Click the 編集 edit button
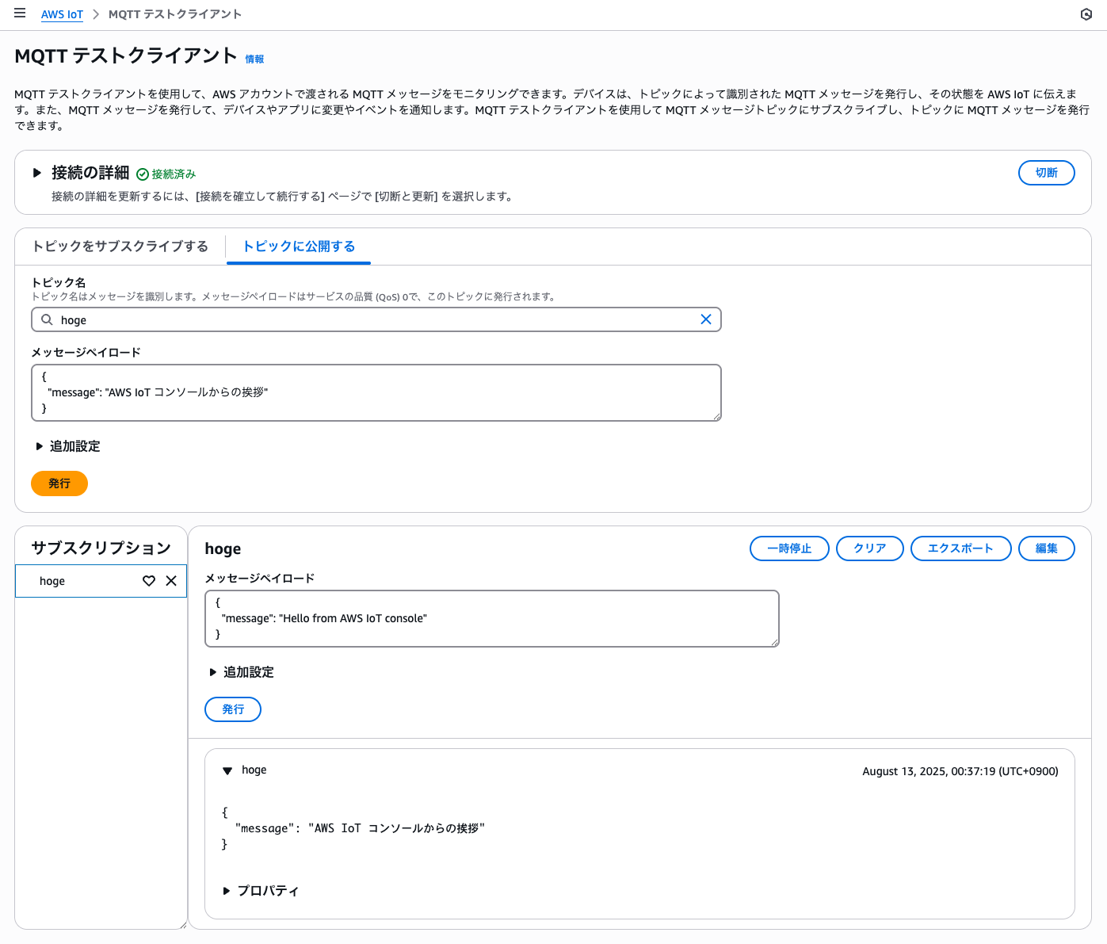Image resolution: width=1107 pixels, height=944 pixels. coord(1047,548)
